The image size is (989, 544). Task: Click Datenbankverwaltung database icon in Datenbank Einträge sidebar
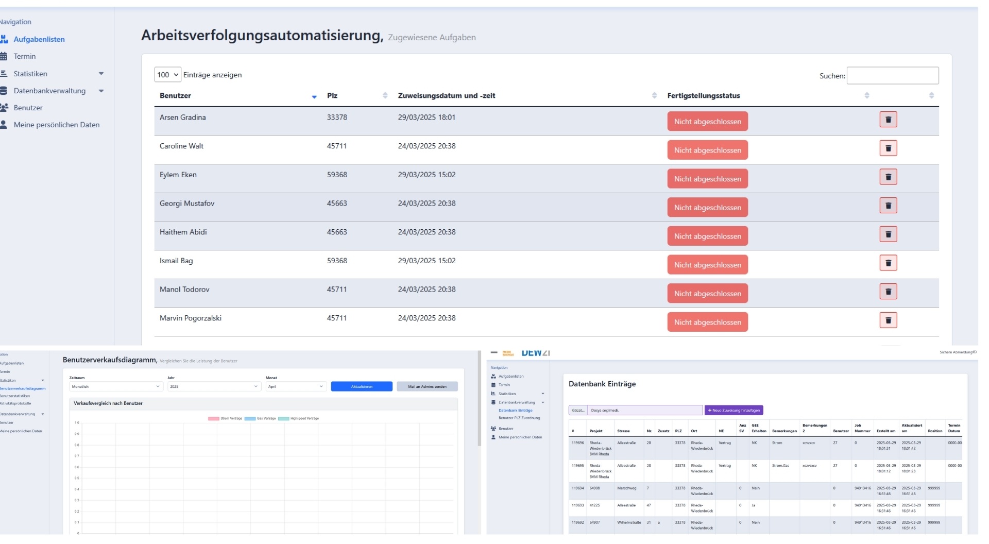tap(493, 402)
